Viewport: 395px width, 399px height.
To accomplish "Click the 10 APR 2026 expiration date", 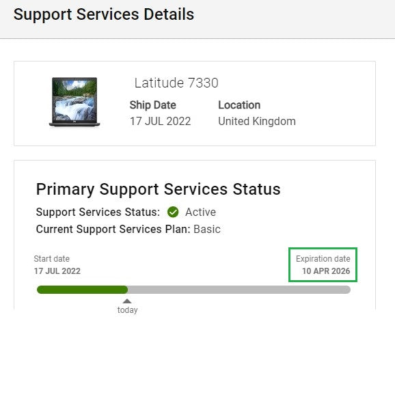I will (x=326, y=271).
